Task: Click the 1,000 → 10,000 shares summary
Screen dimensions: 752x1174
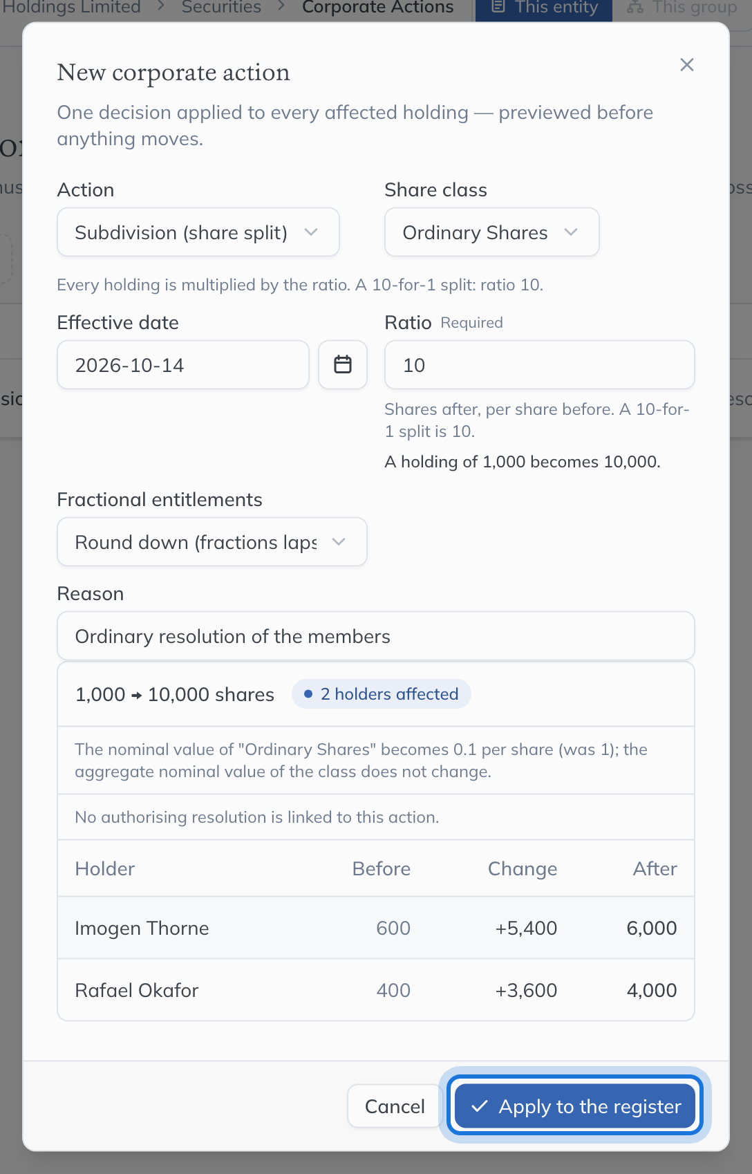Action: [x=175, y=694]
